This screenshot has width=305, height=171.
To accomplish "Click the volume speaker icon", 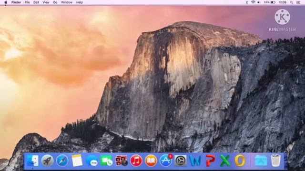I will pos(259,2).
